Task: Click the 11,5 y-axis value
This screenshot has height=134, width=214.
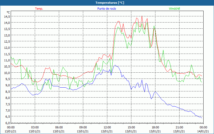Action: pyautogui.click(x=7, y=54)
